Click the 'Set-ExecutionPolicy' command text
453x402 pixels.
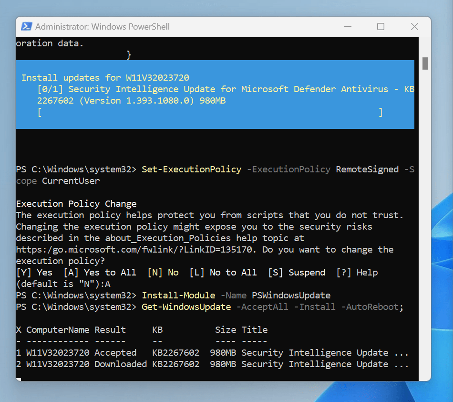[192, 169]
